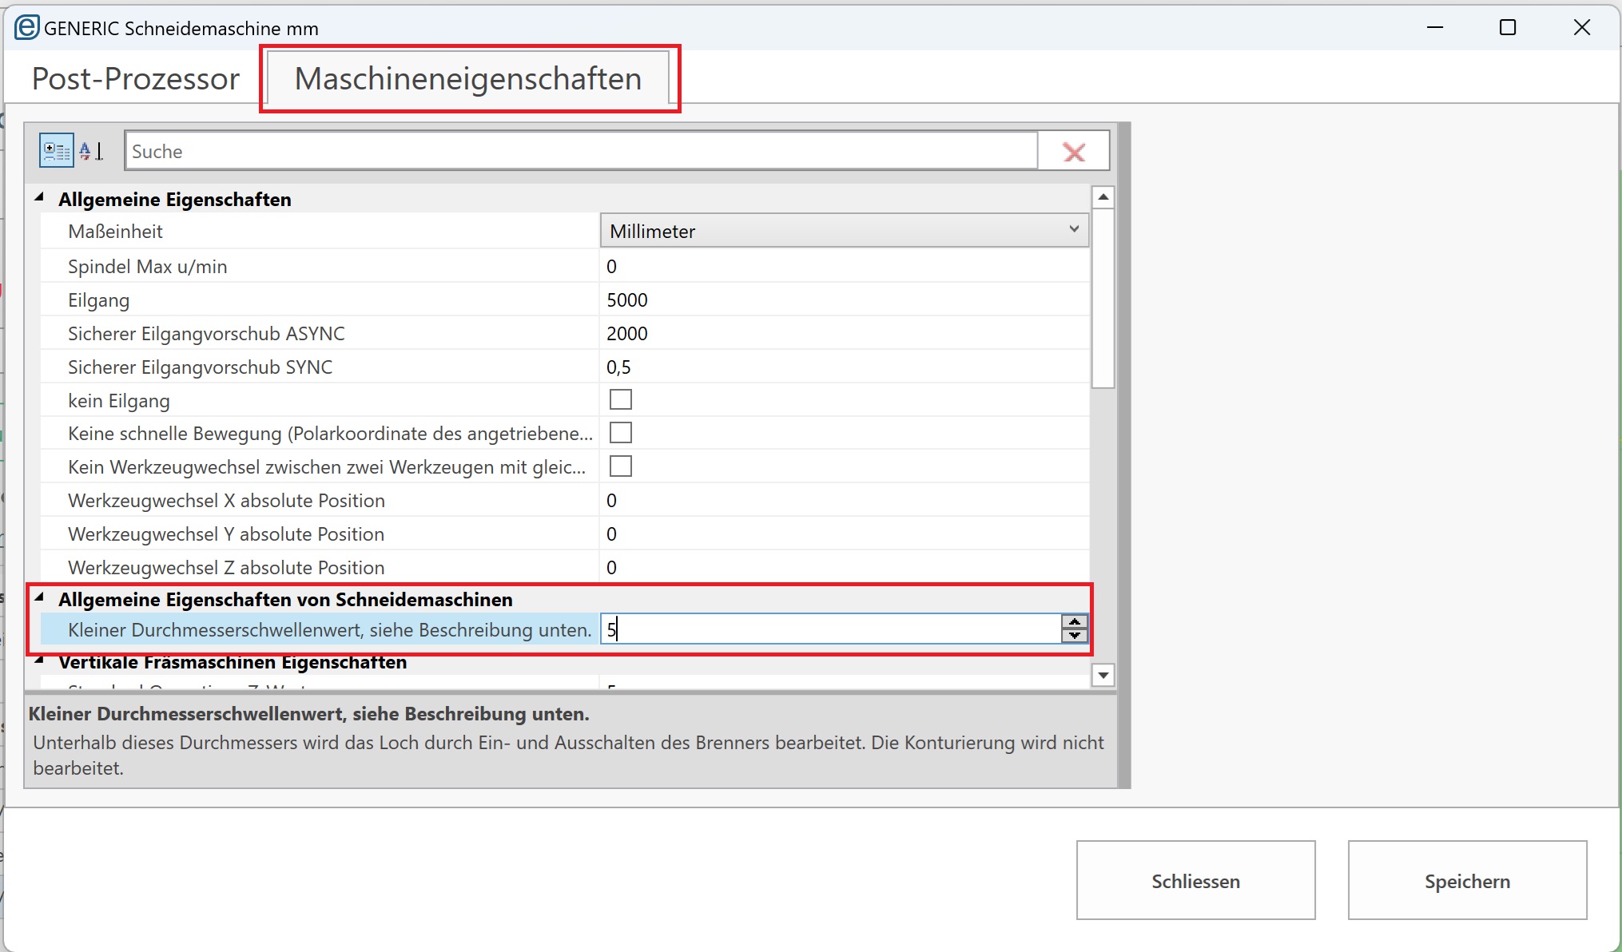Select 'Werkzeugwechsel Z absolute Position' label

(226, 567)
